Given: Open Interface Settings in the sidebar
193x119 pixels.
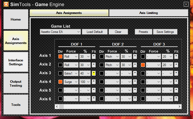Looking at the screenshot, I should pyautogui.click(x=16, y=62).
